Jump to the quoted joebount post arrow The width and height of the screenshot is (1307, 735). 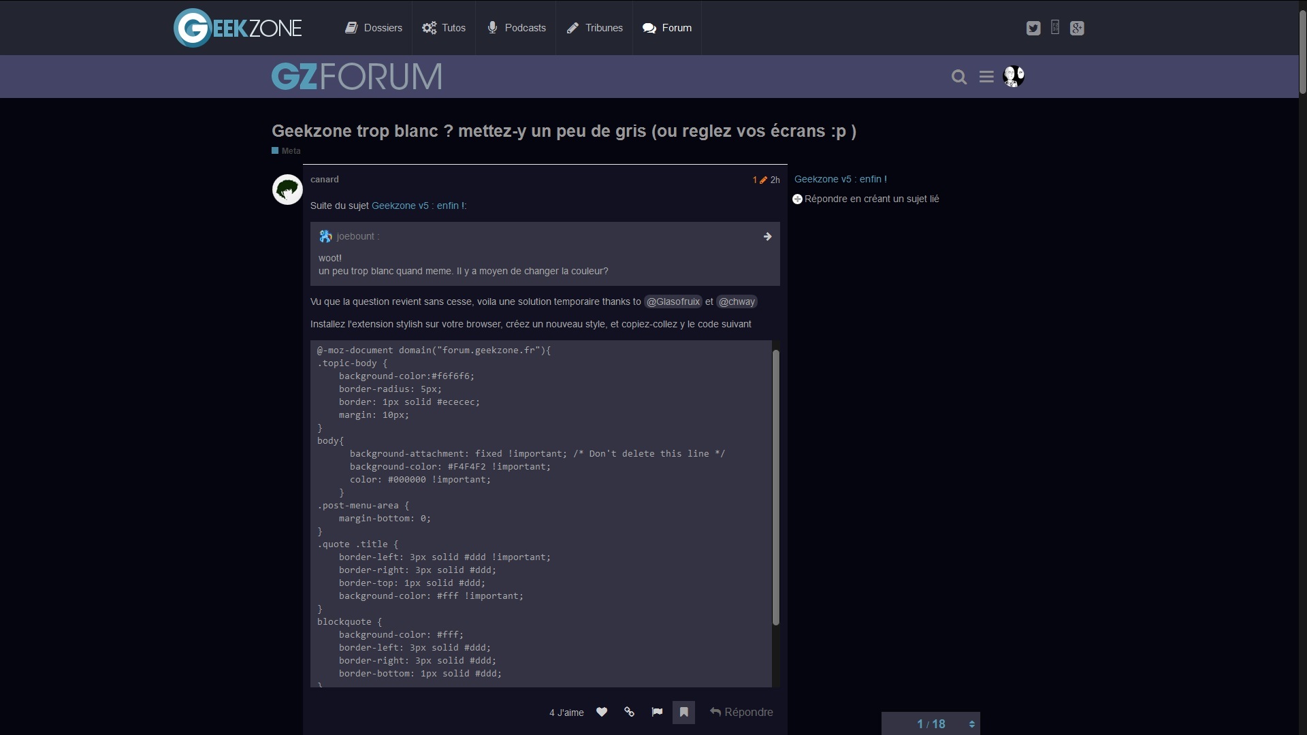point(767,236)
